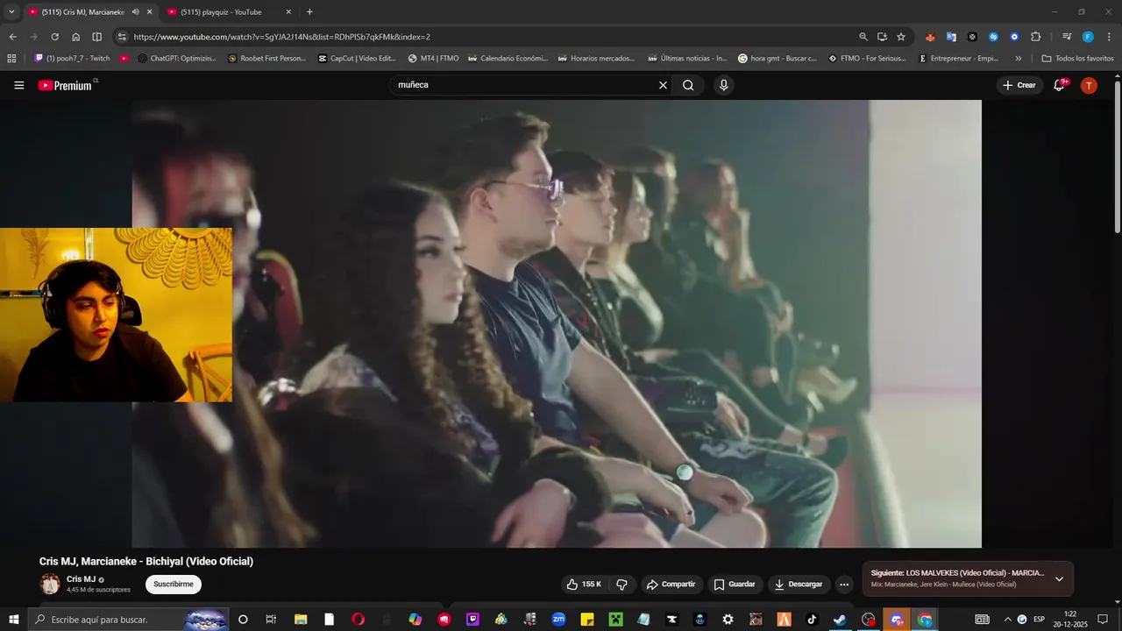Open Roobet First Person bookmark

[266, 59]
